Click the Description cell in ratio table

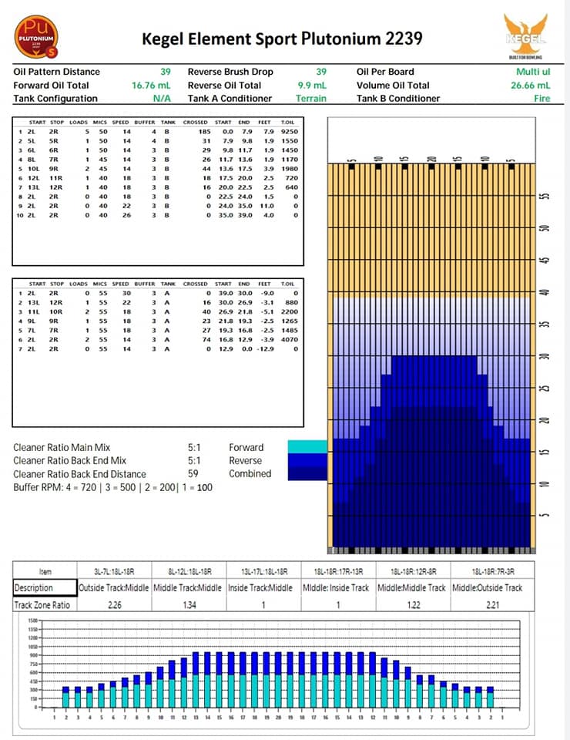(x=45, y=587)
